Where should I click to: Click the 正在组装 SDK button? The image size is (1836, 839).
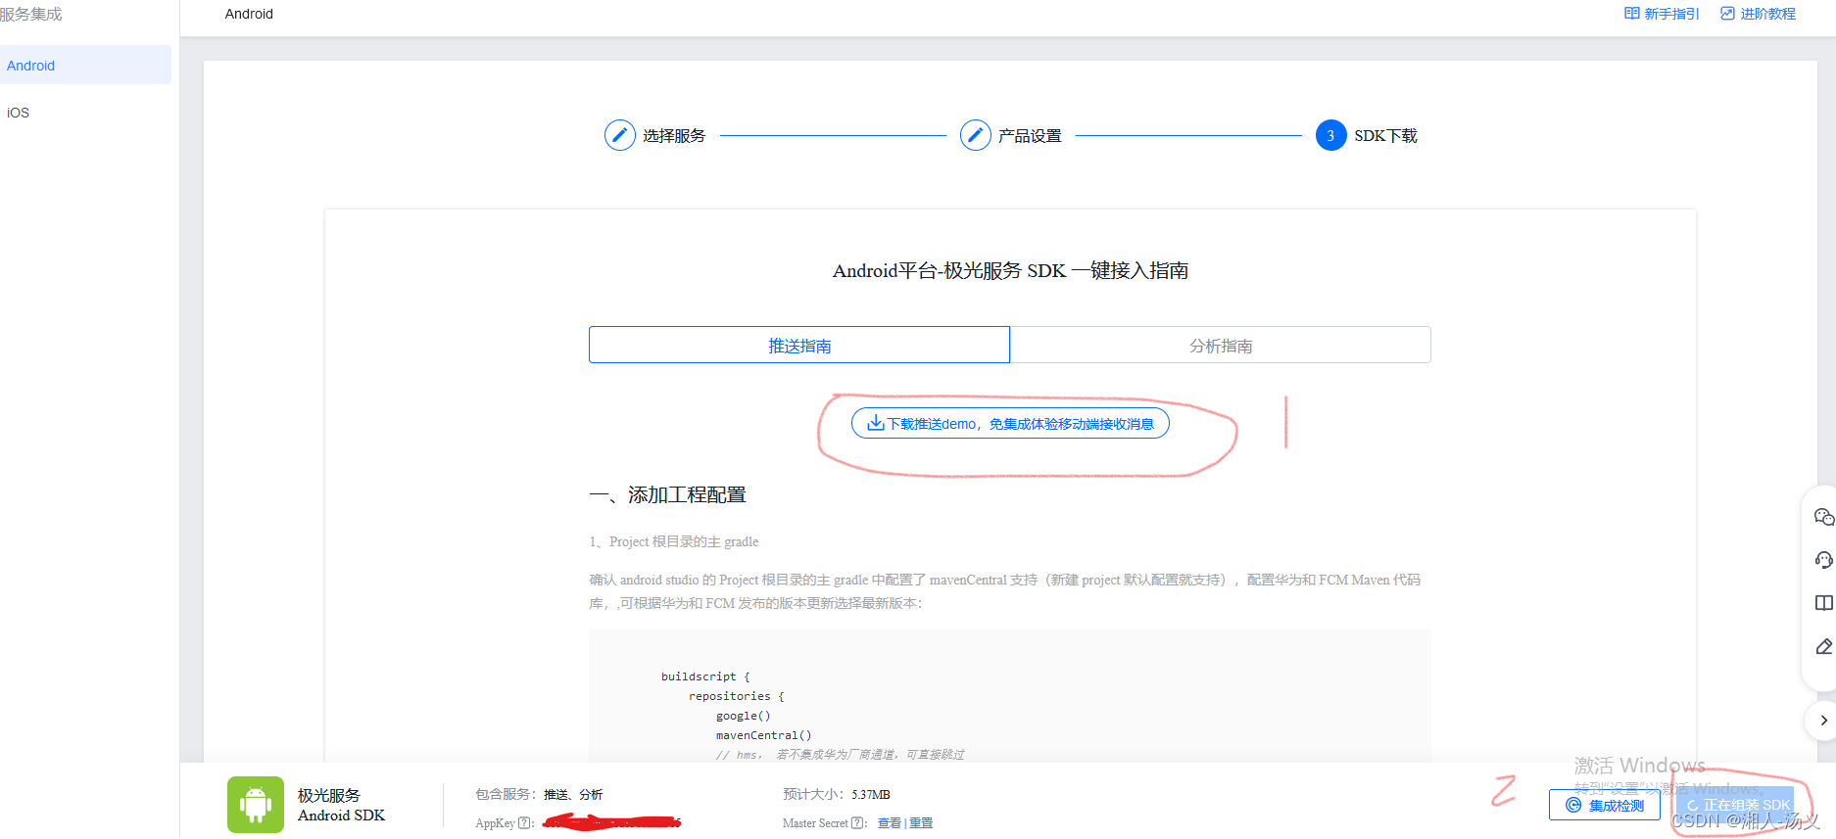(x=1735, y=805)
